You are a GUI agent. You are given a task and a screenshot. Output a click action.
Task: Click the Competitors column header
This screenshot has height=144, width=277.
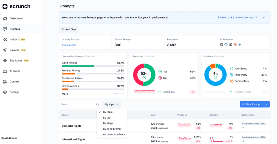[x=248, y=115]
